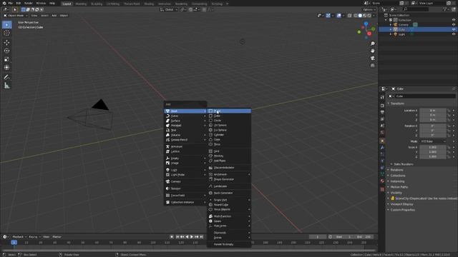
Task: Click Round Cube in the Mesh submenu
Action: pyautogui.click(x=229, y=205)
